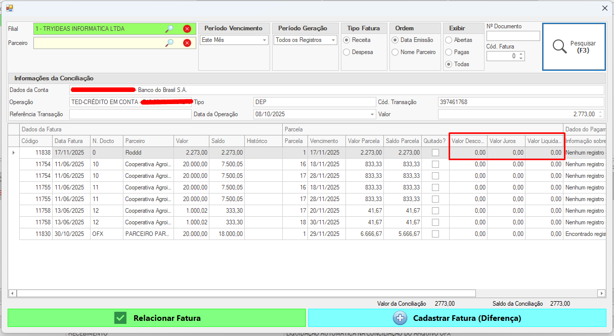Click the Filial search magnifier icon
This screenshot has width=614, height=336.
click(x=169, y=29)
